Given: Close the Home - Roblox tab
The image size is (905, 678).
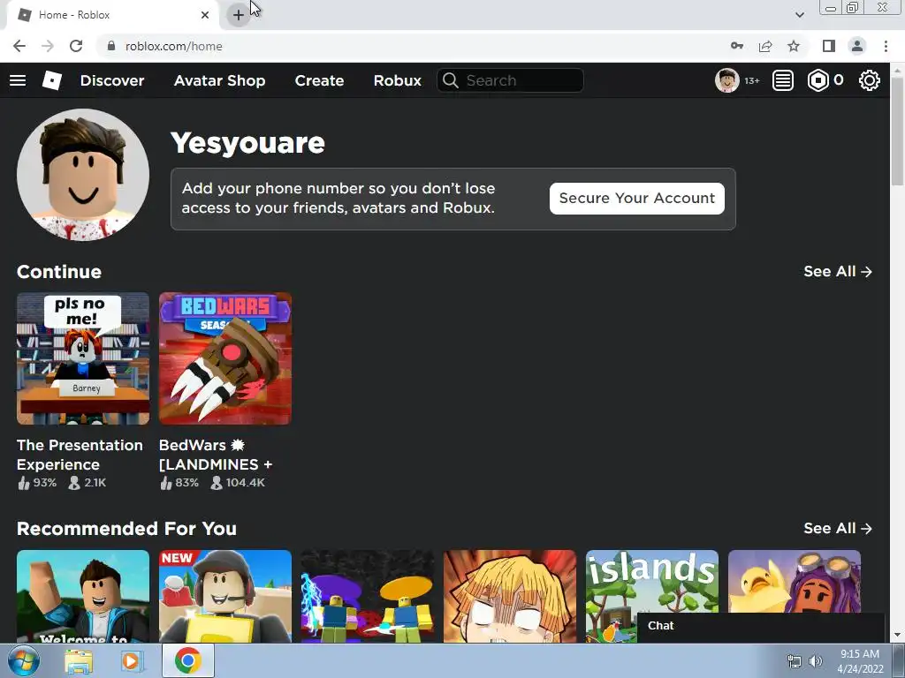Looking at the screenshot, I should click(x=205, y=15).
